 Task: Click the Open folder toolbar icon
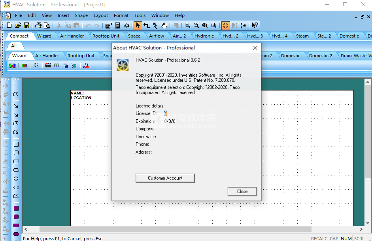point(18,25)
